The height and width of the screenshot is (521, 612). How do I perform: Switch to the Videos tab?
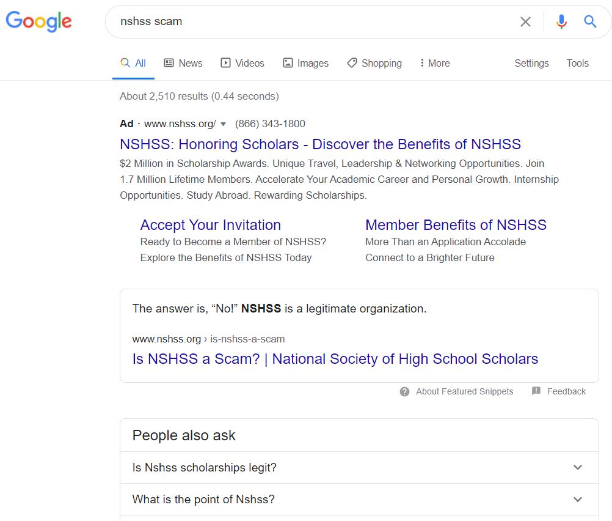(242, 63)
